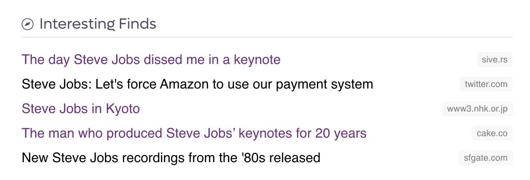Select the www3.nhk.or.jp domain tag

(477, 109)
